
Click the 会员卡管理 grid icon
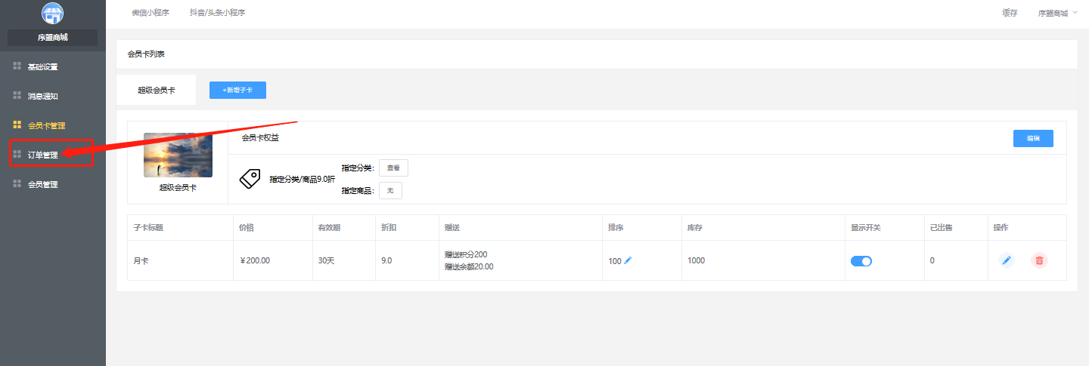click(17, 125)
